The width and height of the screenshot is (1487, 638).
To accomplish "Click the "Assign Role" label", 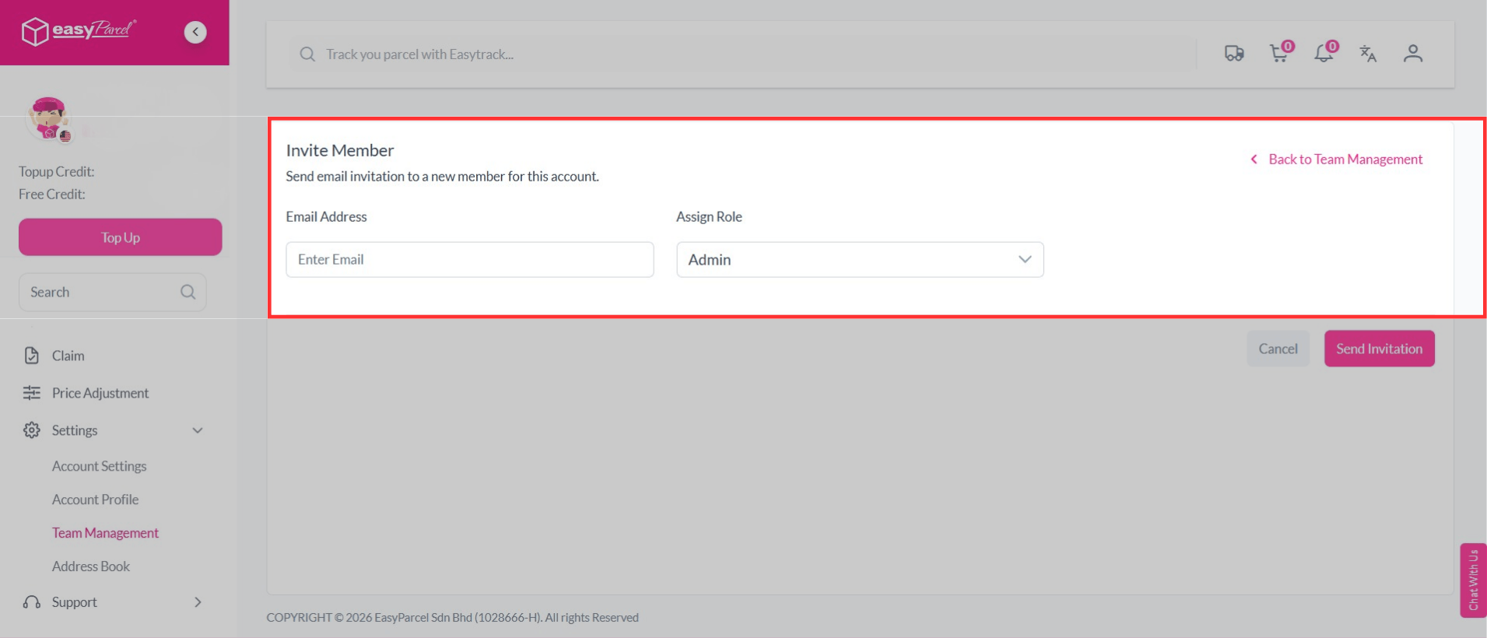I will pos(709,217).
